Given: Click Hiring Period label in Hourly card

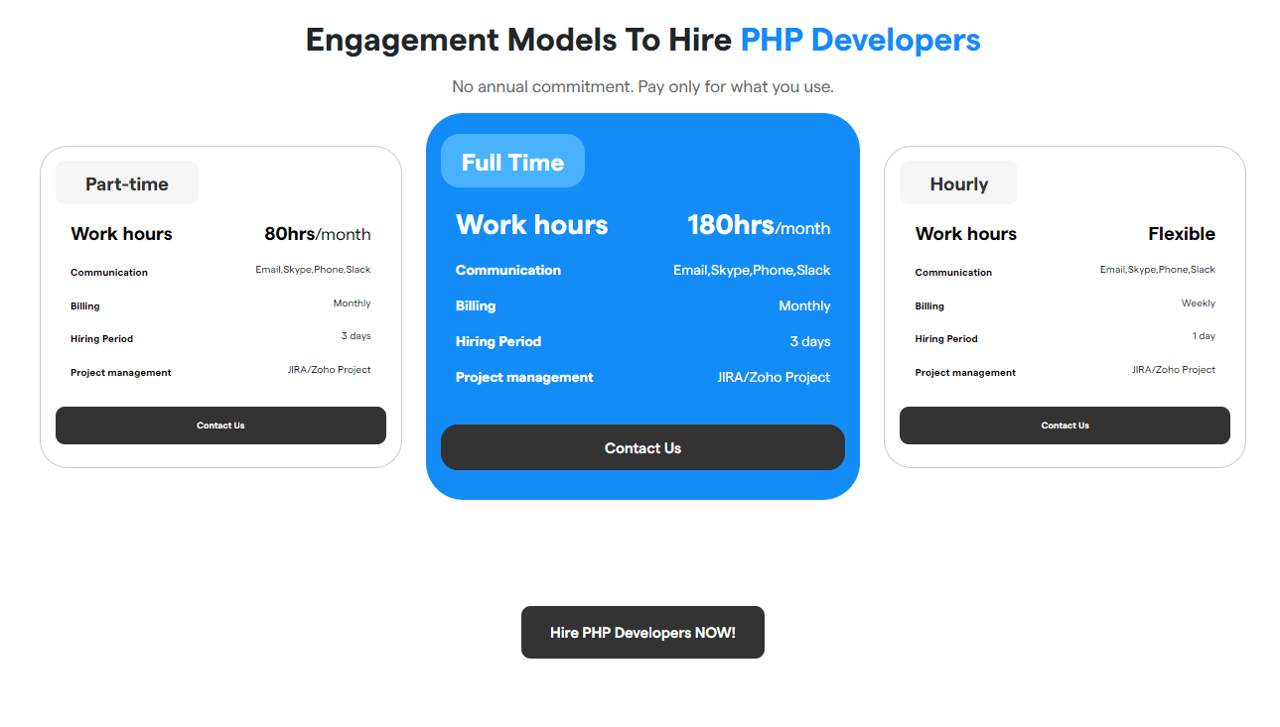Looking at the screenshot, I should click(945, 338).
